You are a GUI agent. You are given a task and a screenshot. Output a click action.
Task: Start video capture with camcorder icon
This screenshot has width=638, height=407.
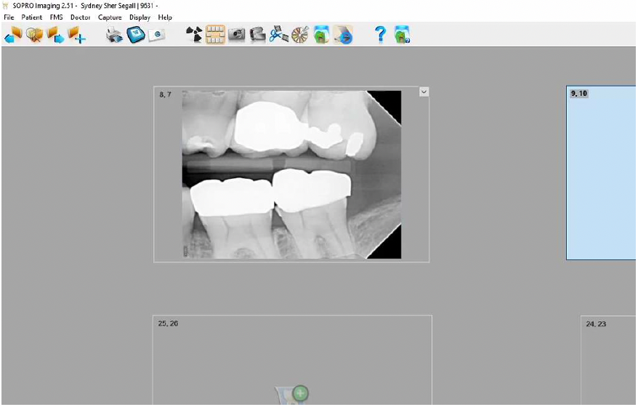coord(257,35)
